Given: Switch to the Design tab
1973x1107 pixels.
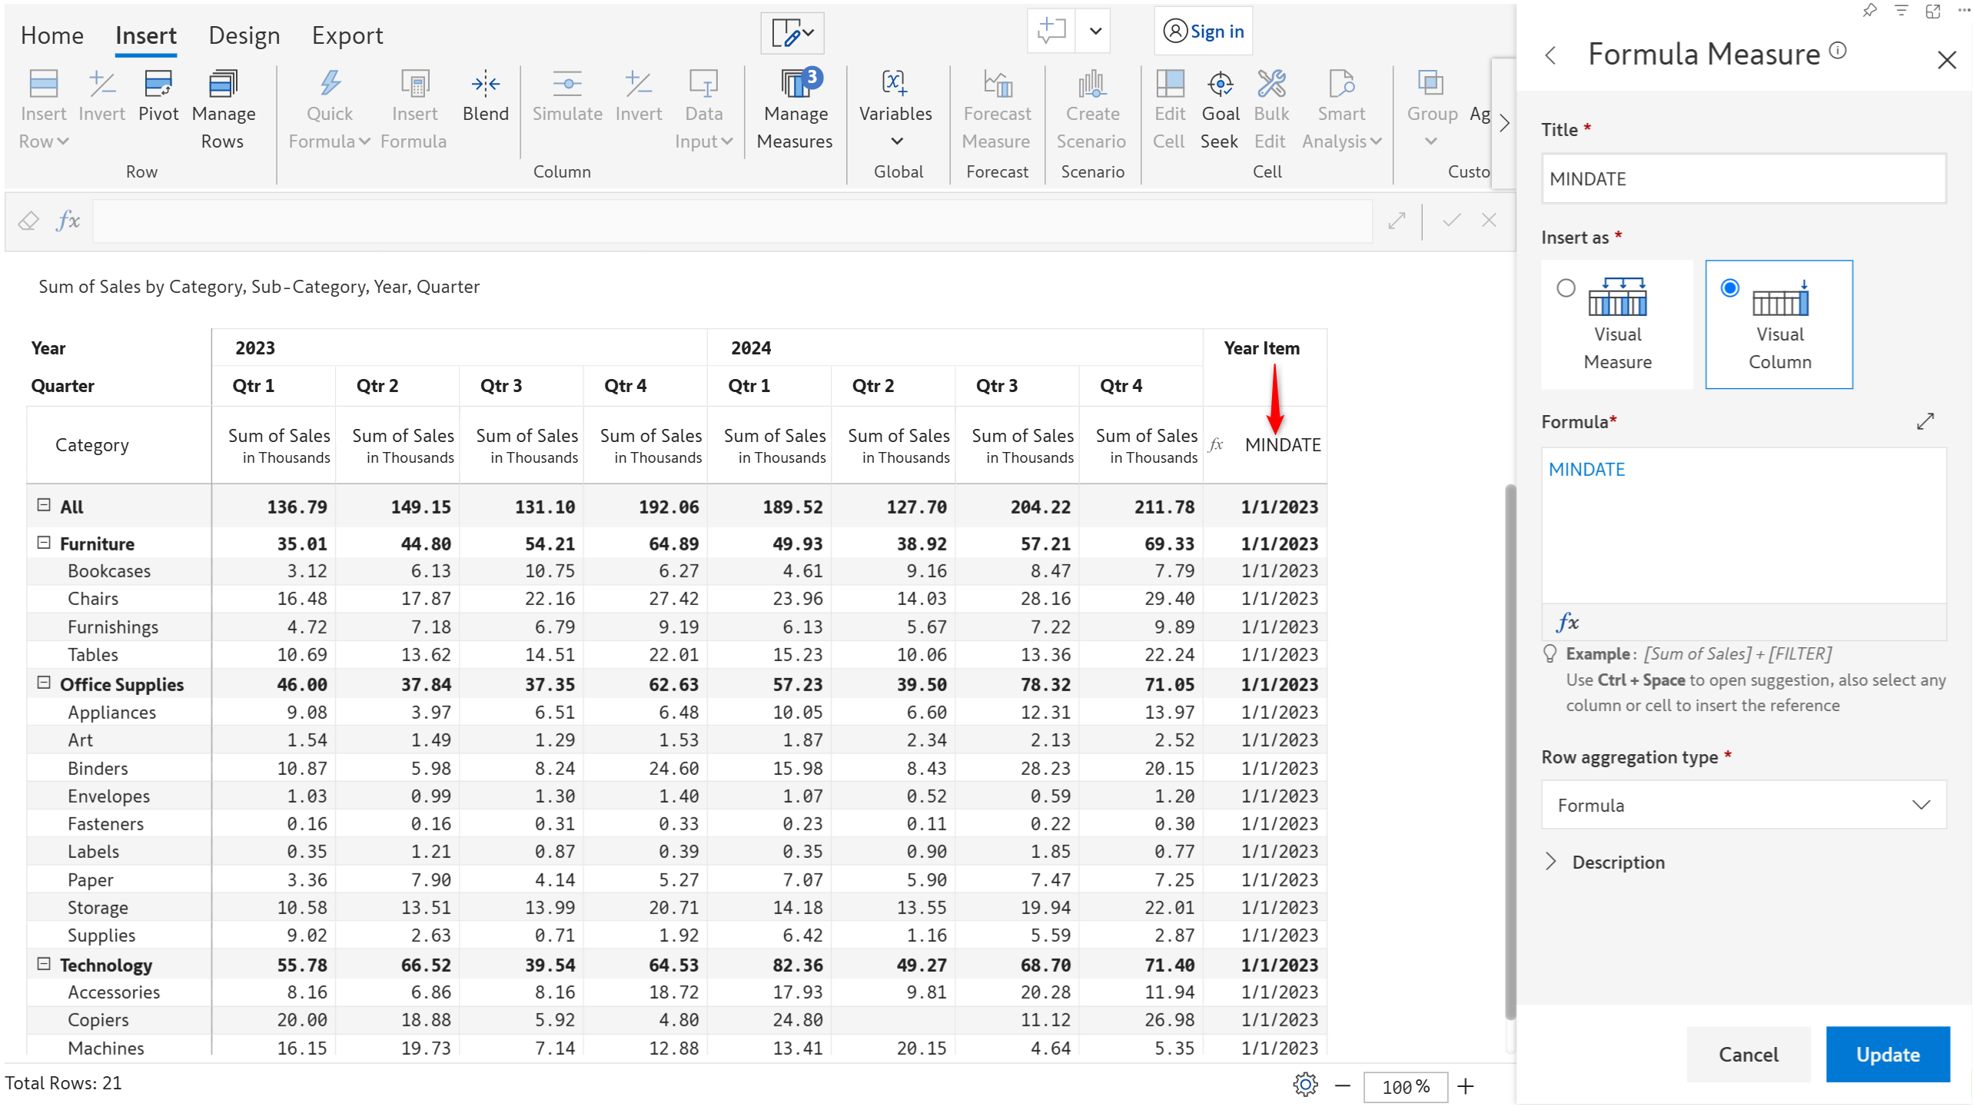Looking at the screenshot, I should pos(244,35).
